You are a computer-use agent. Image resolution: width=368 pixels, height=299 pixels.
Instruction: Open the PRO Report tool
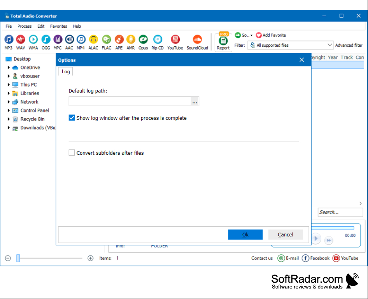click(x=223, y=41)
